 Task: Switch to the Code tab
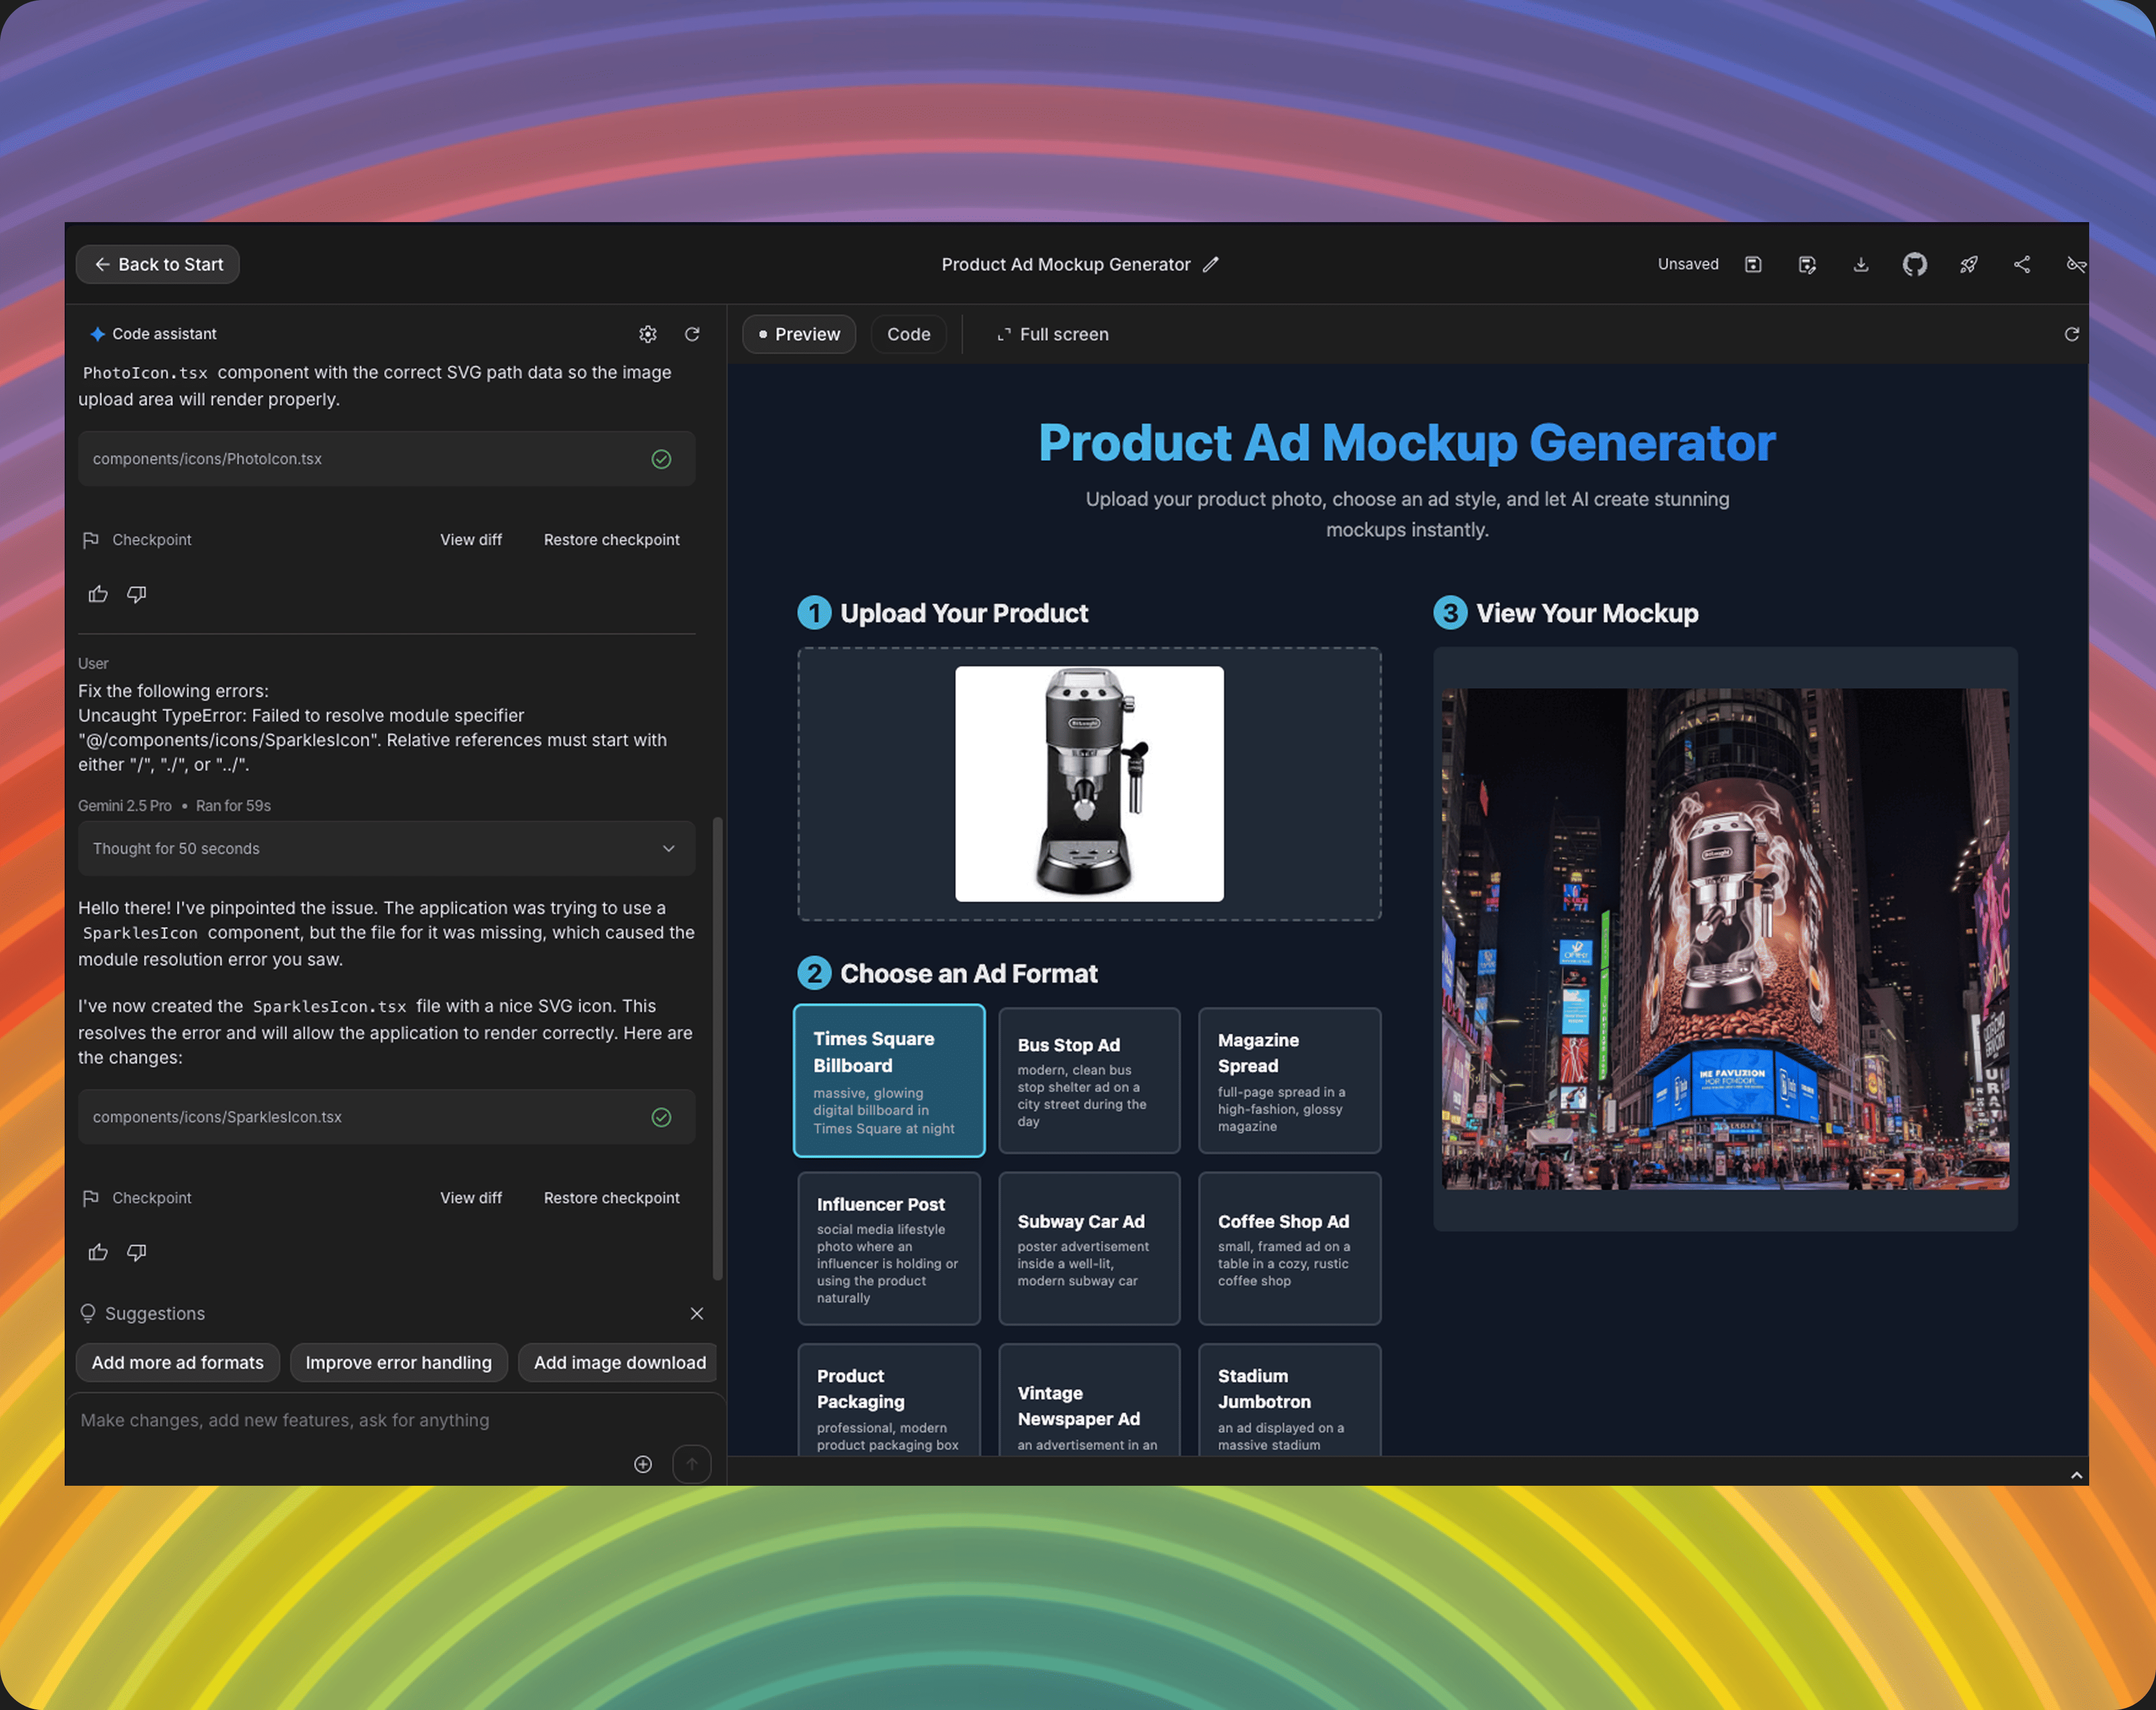908,334
